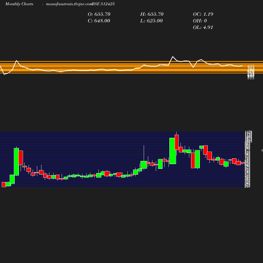This screenshot has width=263, height=263.
Task: Click the 'OH: 0' value
Action: tap(200, 21)
